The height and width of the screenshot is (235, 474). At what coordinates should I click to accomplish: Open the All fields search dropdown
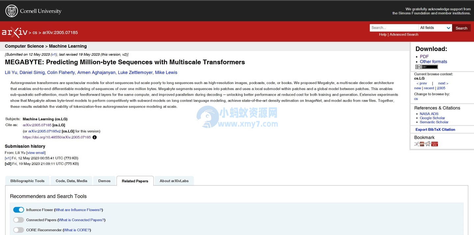pos(435,28)
